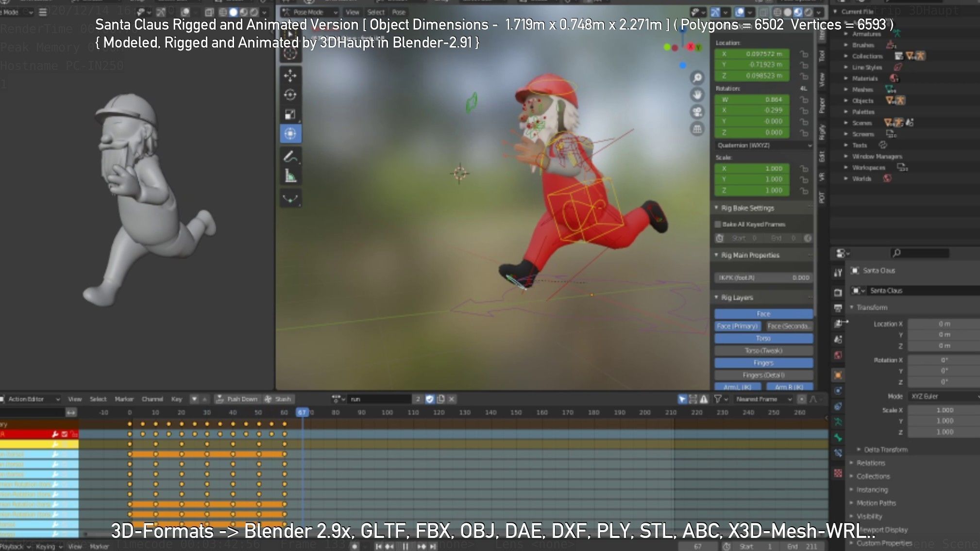
Task: Open the Texture properties tab icon
Action: (x=838, y=473)
